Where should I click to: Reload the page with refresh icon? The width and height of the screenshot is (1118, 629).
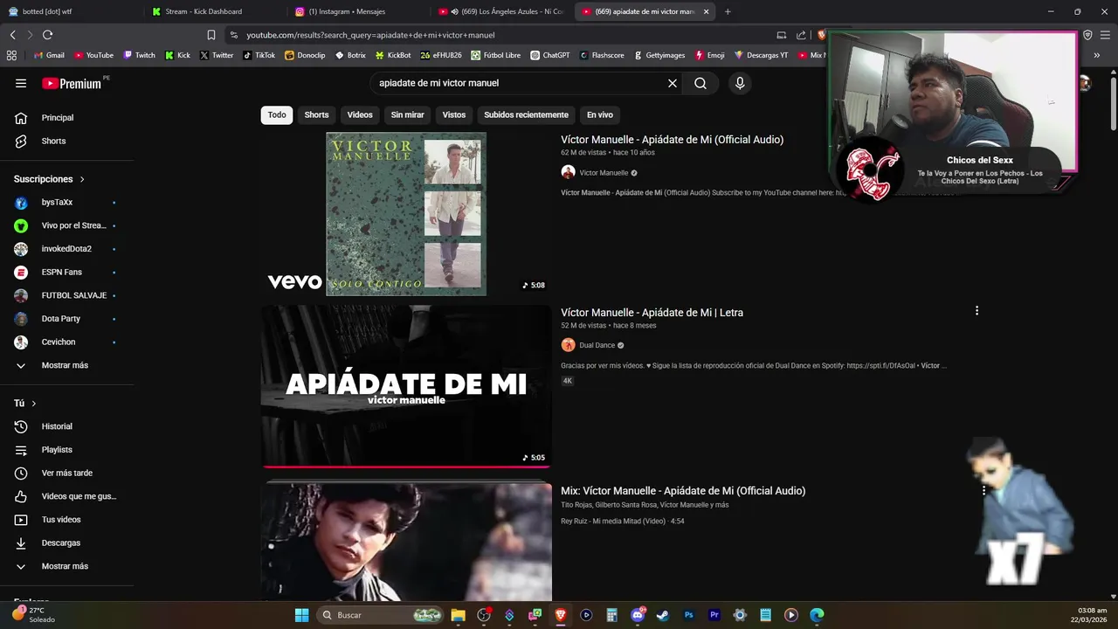pos(47,35)
